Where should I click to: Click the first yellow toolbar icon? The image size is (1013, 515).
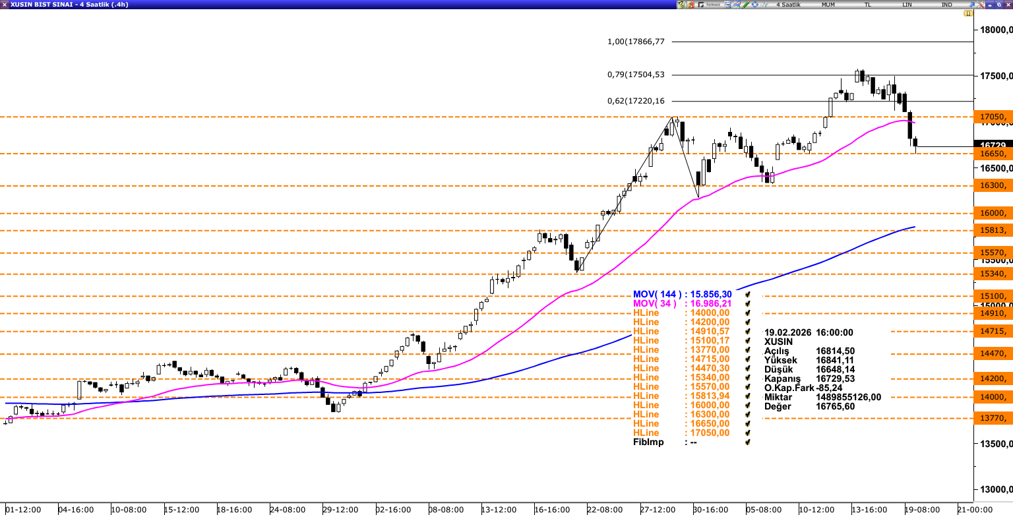coord(681,5)
